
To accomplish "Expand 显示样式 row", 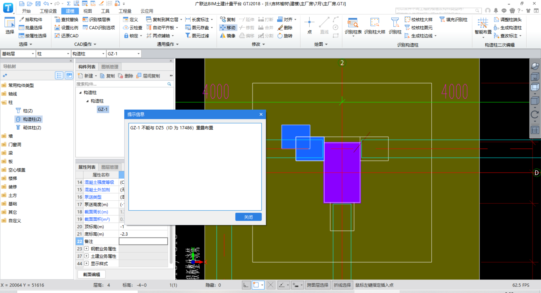I will pos(87,263).
